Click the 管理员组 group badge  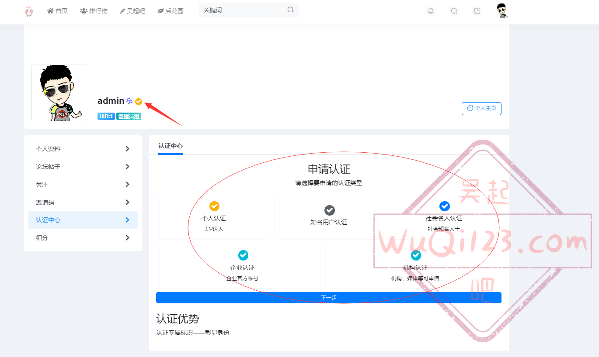(129, 117)
